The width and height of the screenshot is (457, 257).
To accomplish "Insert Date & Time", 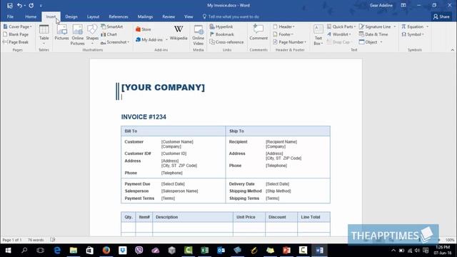I will click(x=373, y=34).
